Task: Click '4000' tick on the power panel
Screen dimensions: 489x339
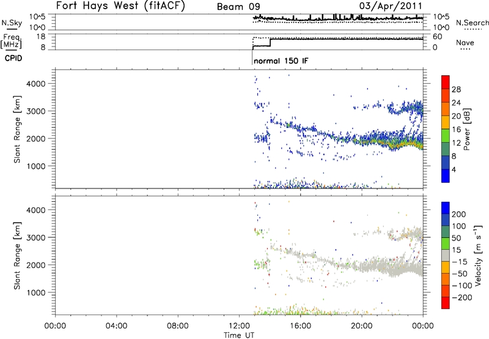Action: tap(35, 84)
